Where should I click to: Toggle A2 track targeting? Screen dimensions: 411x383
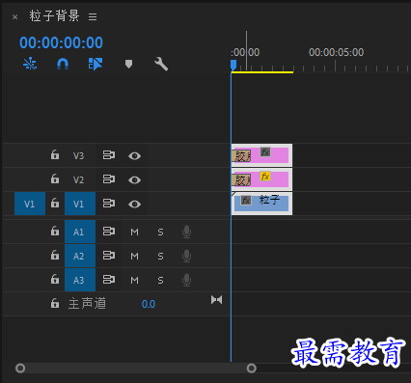click(x=80, y=256)
